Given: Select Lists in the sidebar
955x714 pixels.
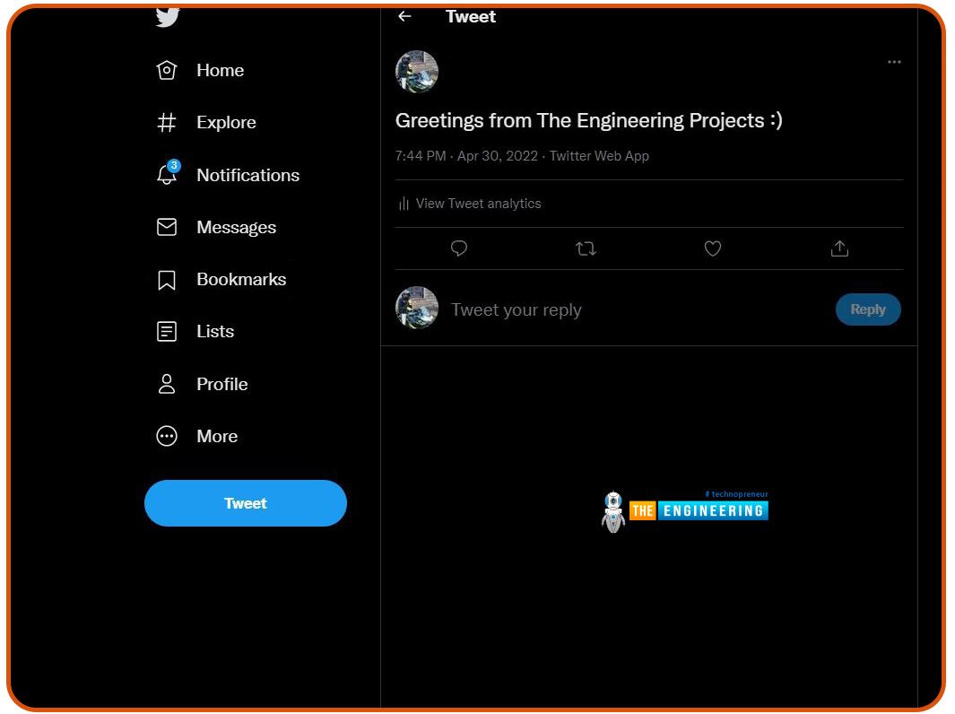Looking at the screenshot, I should [x=215, y=332].
